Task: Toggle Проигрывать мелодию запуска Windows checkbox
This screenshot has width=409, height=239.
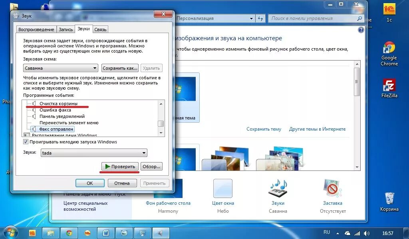Action: click(x=26, y=142)
